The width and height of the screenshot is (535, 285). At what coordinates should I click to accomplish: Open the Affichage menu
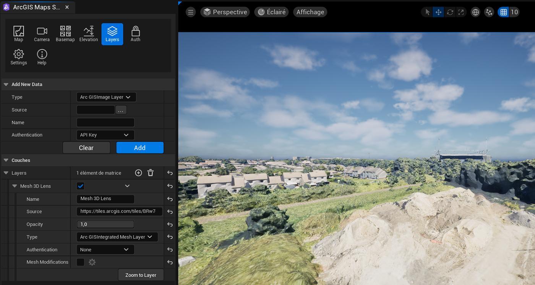(310, 12)
